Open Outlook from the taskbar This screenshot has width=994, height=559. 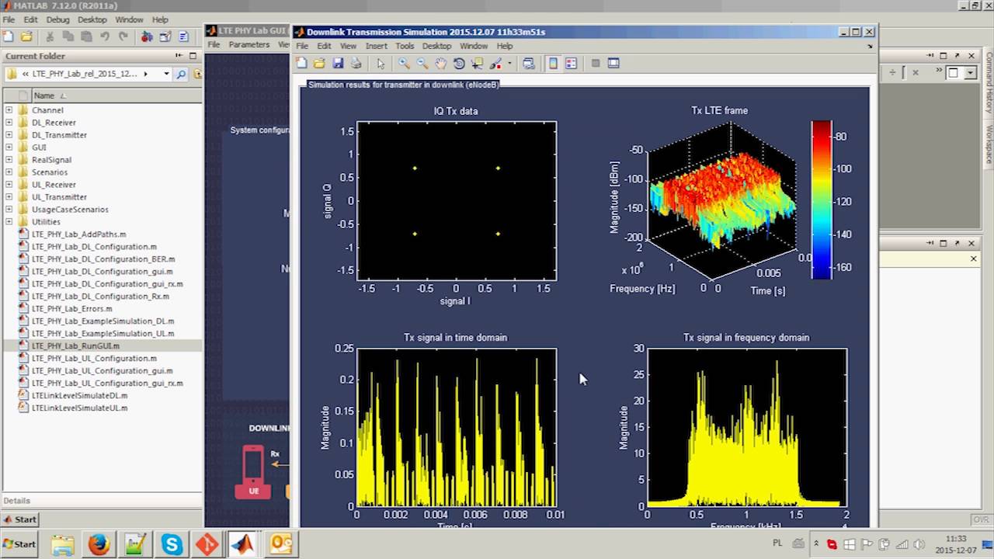coord(280,544)
